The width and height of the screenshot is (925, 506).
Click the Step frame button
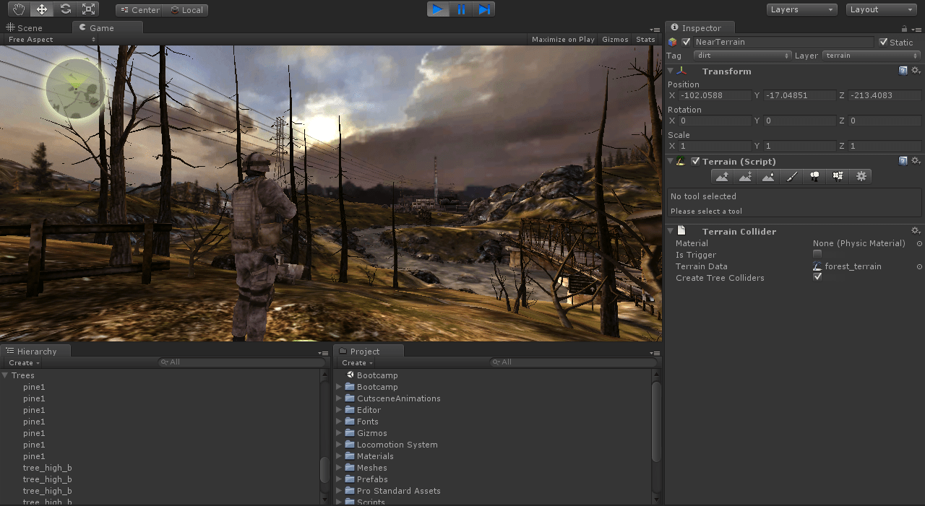484,9
